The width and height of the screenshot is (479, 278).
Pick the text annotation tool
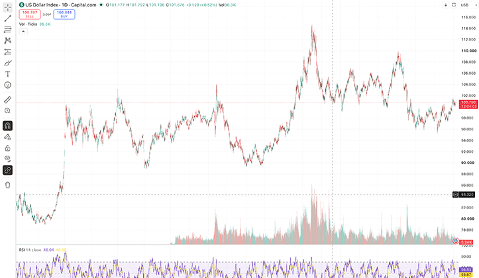pos(8,74)
